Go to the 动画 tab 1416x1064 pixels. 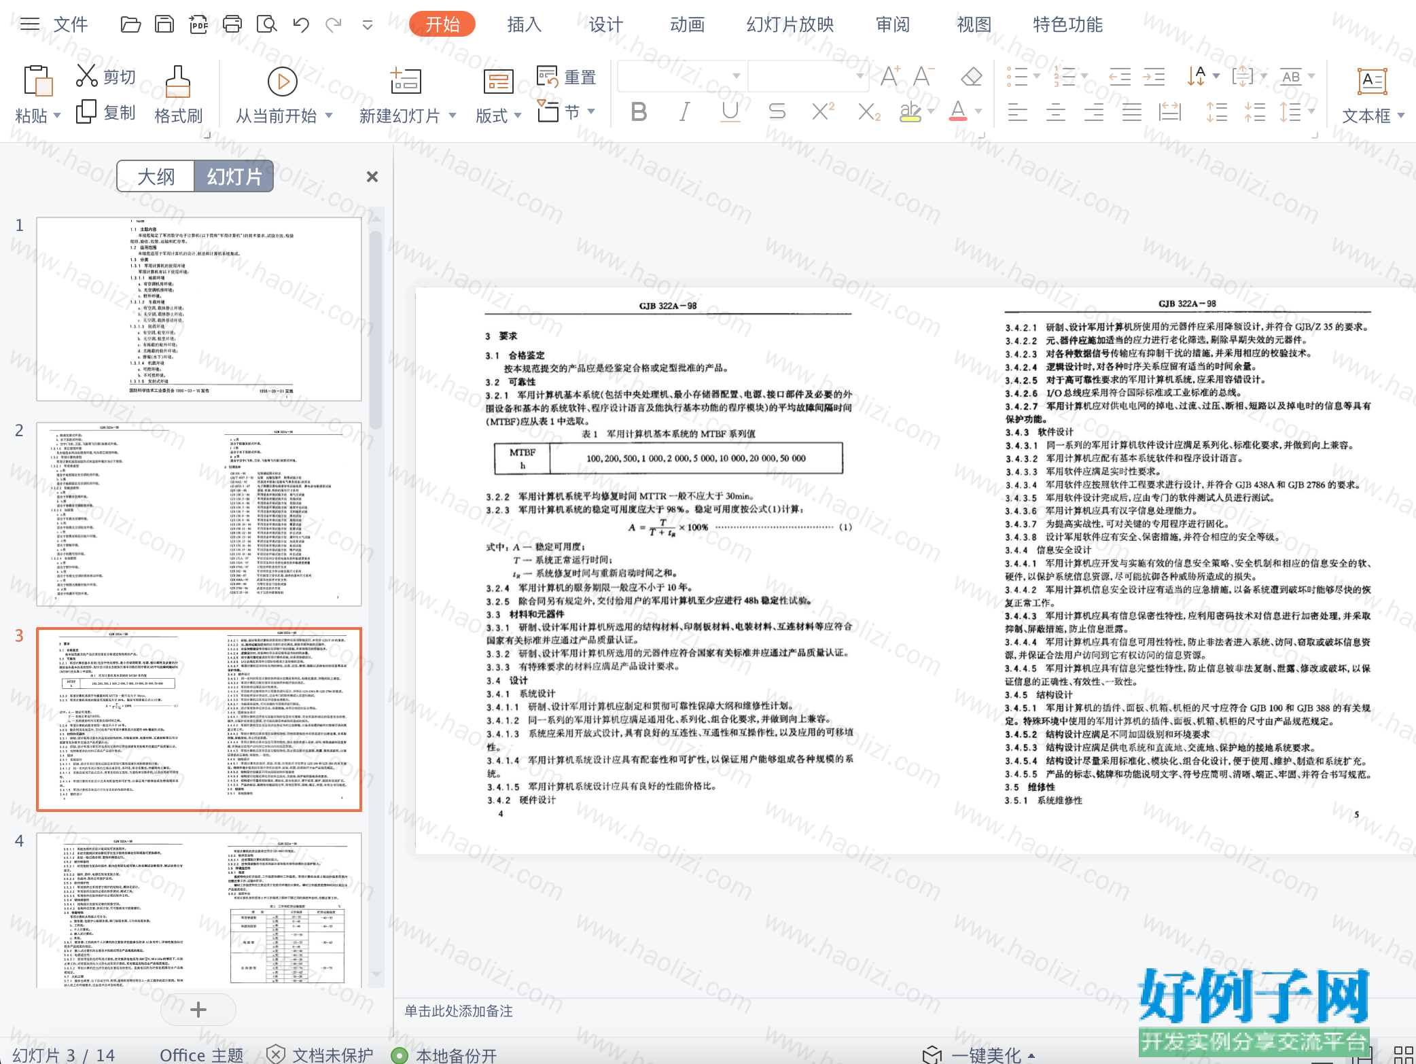pyautogui.click(x=688, y=24)
